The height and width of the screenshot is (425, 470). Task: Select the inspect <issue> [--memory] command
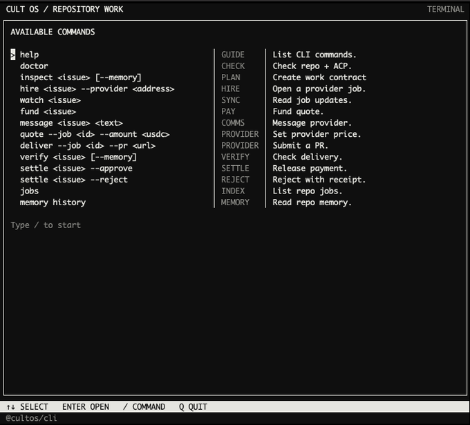[x=80, y=77]
